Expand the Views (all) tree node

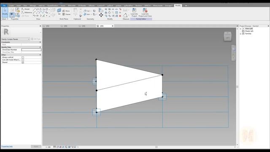(x=240, y=29)
